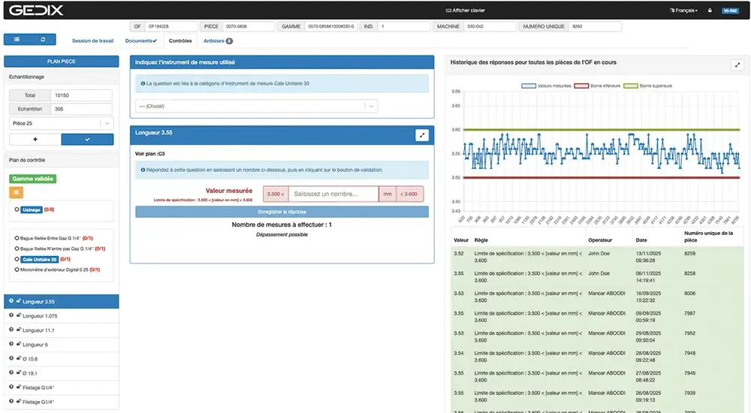Toggle Borne inférieure legend swatch in chart
The height and width of the screenshot is (413, 751).
pyautogui.click(x=581, y=86)
